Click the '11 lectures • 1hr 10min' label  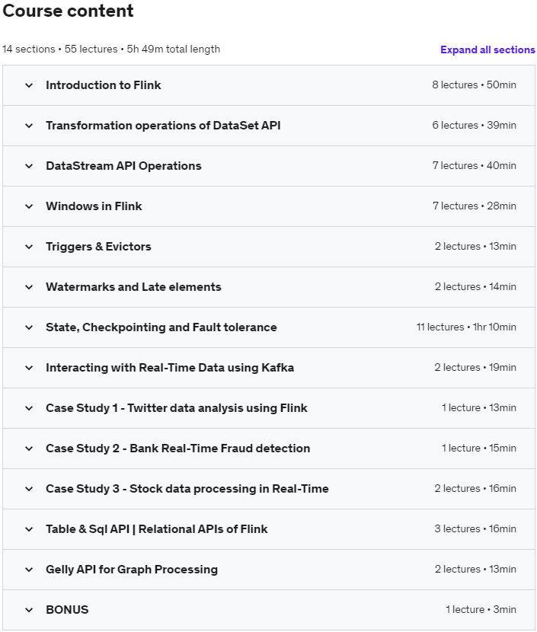465,327
